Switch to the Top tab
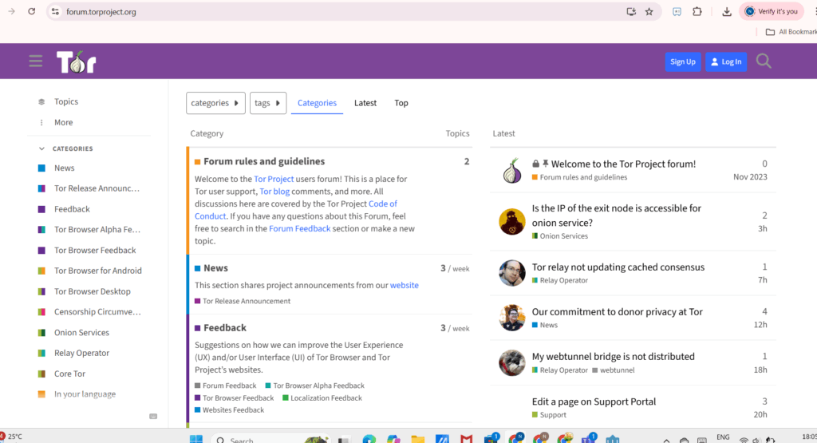 coord(401,103)
